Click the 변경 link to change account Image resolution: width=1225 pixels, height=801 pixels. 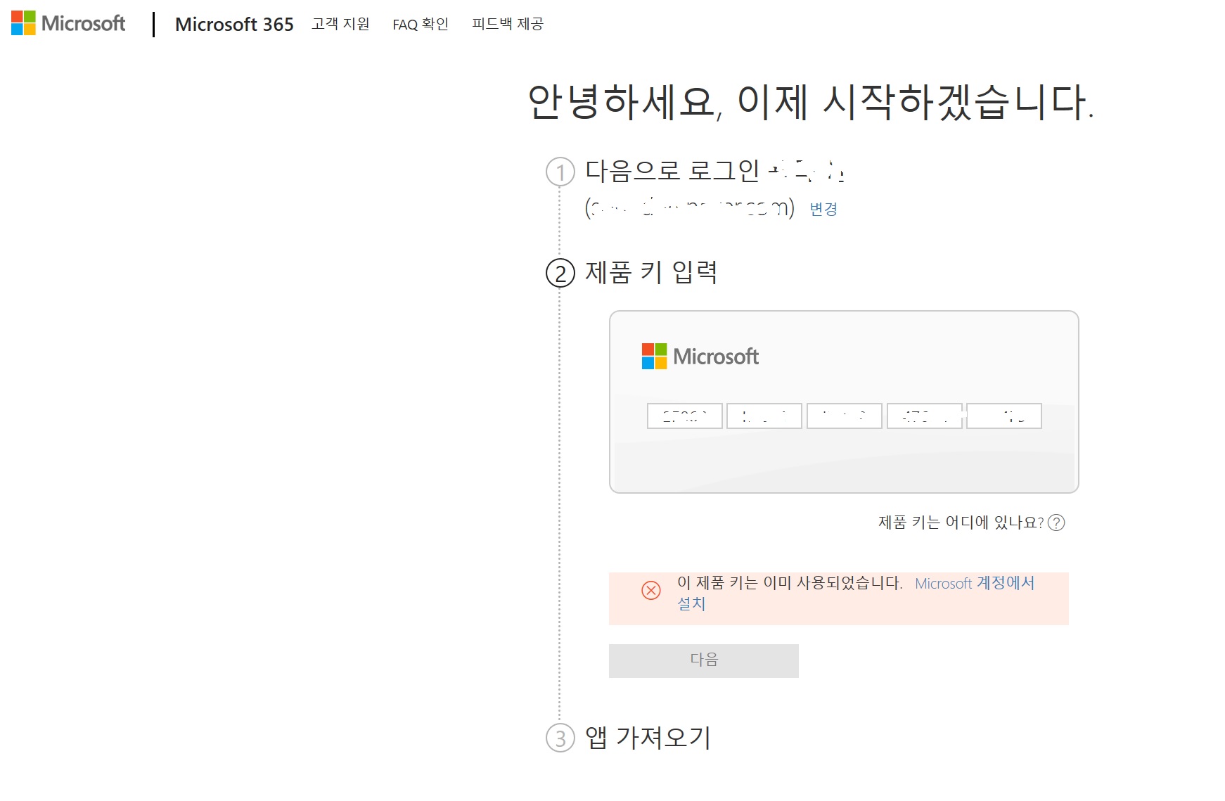point(823,209)
